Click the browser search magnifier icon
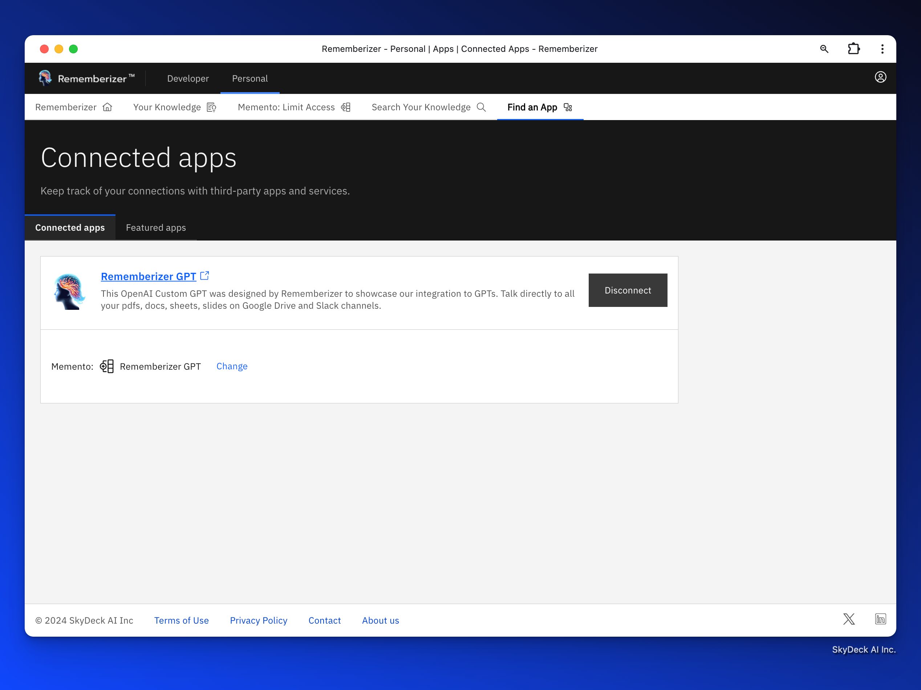The height and width of the screenshot is (690, 921). [824, 49]
